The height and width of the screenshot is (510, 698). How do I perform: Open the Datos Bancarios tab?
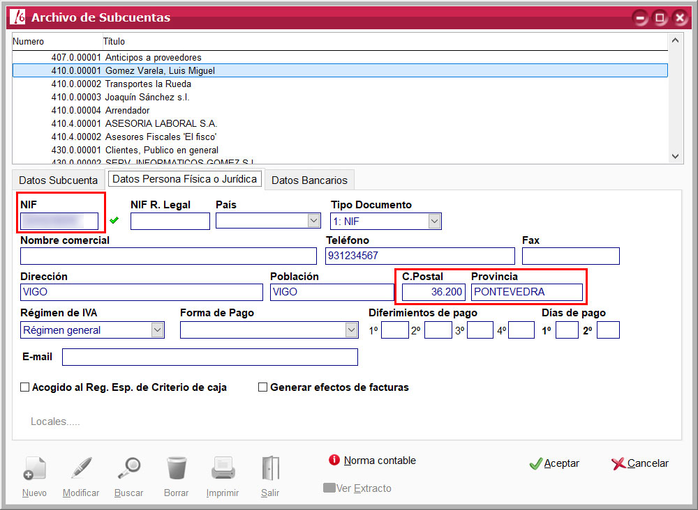[309, 180]
